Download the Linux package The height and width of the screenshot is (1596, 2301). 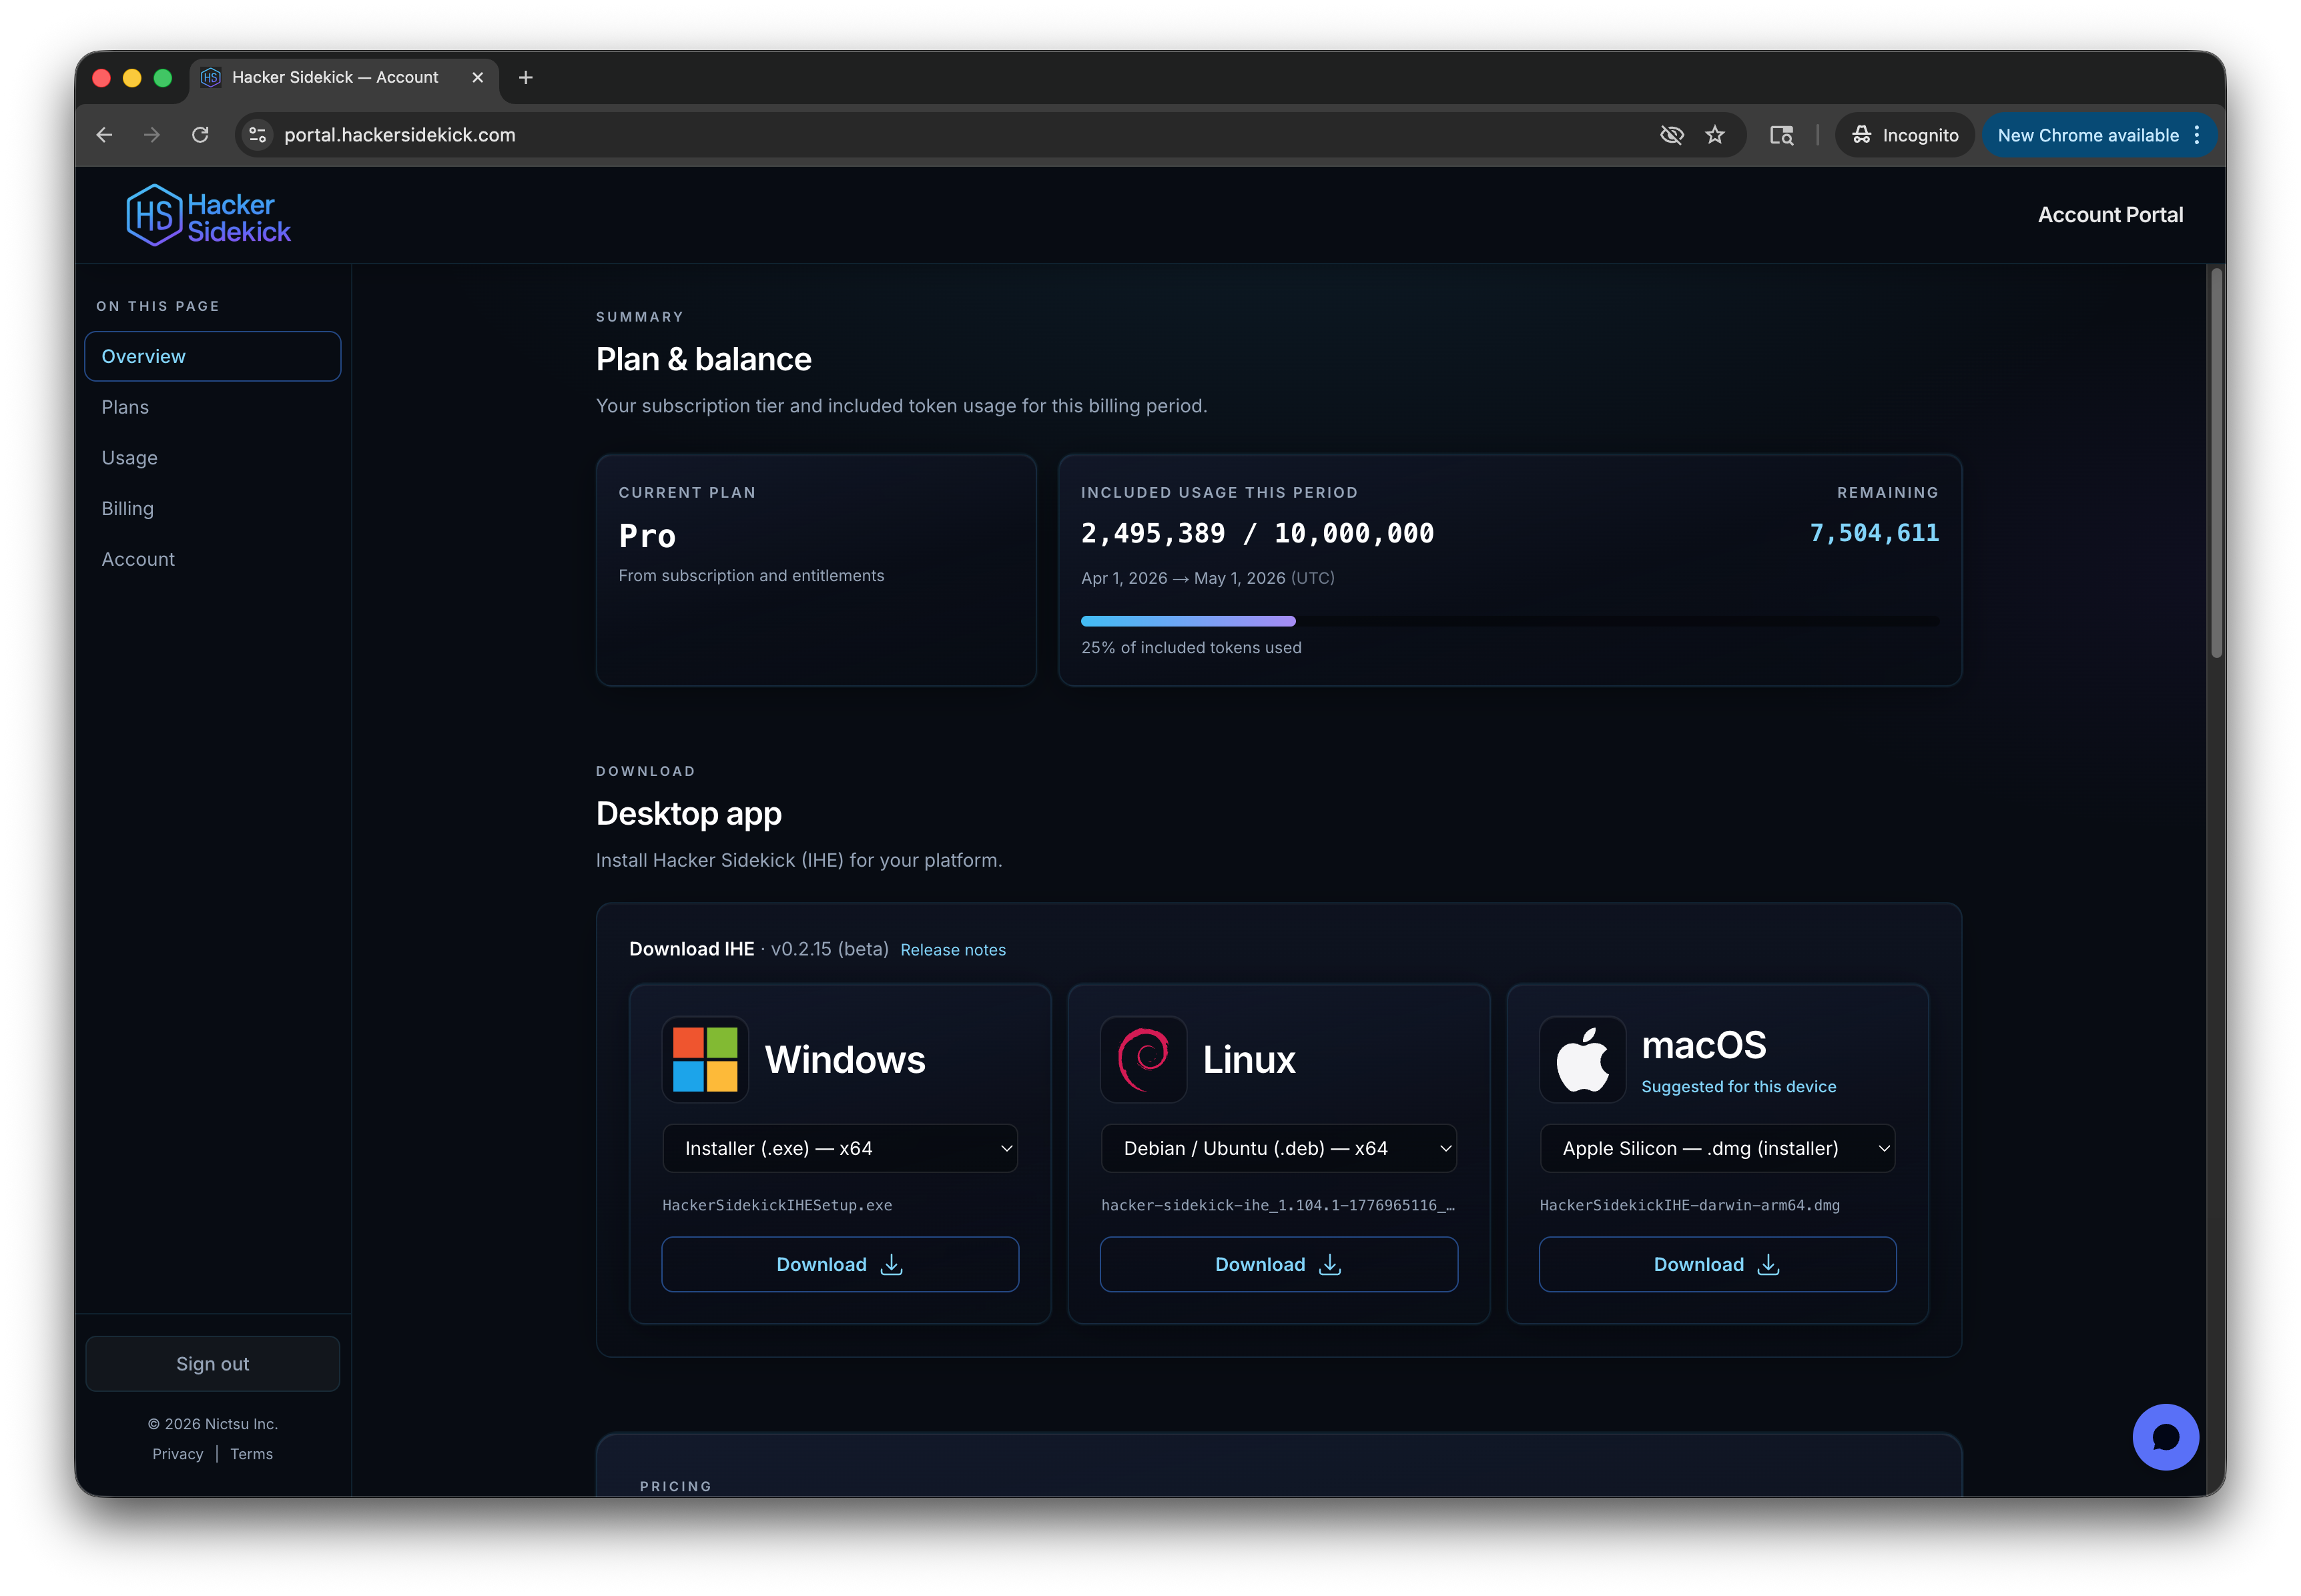(x=1278, y=1264)
